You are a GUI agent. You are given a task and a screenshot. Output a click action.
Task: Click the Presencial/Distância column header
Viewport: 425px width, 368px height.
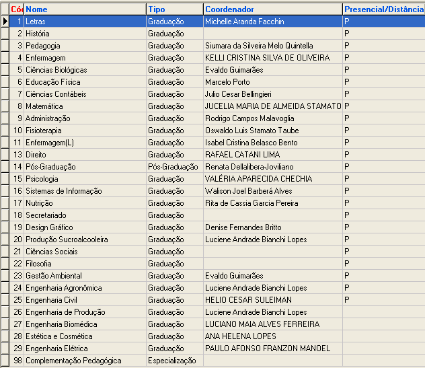383,9
